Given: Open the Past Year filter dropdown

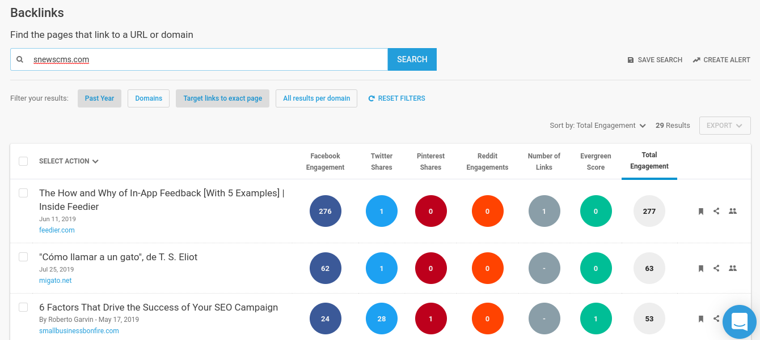Looking at the screenshot, I should tap(99, 98).
